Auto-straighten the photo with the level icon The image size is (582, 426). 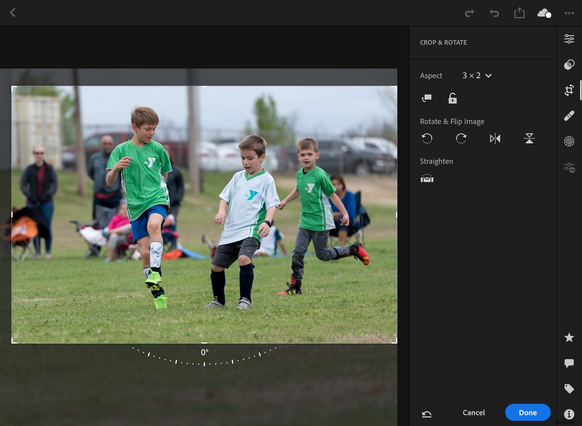pyautogui.click(x=427, y=178)
